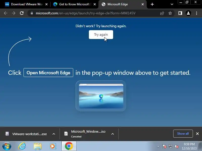
Task: Open the clock showing 9:59 PM
Action: 189,146
